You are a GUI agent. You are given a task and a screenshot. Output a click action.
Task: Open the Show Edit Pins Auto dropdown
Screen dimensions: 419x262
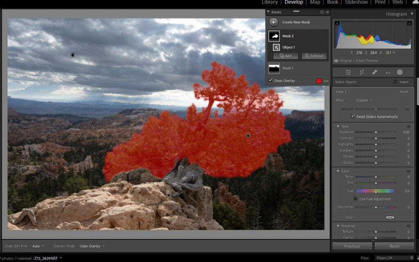[x=38, y=246]
